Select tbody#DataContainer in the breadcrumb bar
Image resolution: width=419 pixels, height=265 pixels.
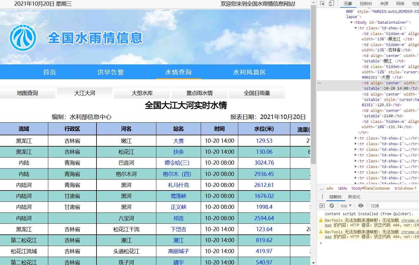pyautogui.click(x=371, y=188)
